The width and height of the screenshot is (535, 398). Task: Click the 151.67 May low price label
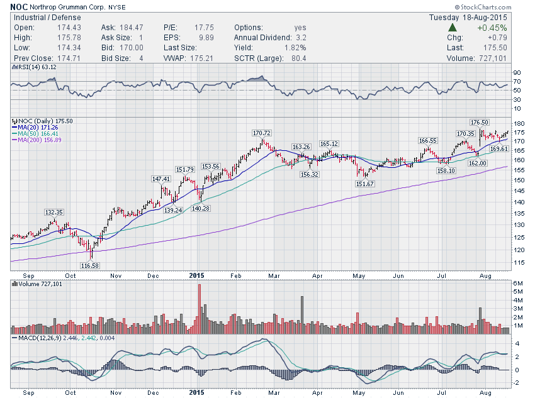[x=364, y=184]
